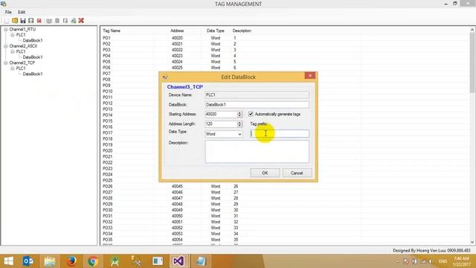Click the Tag Name column header
476x268 pixels.
pyautogui.click(x=112, y=31)
